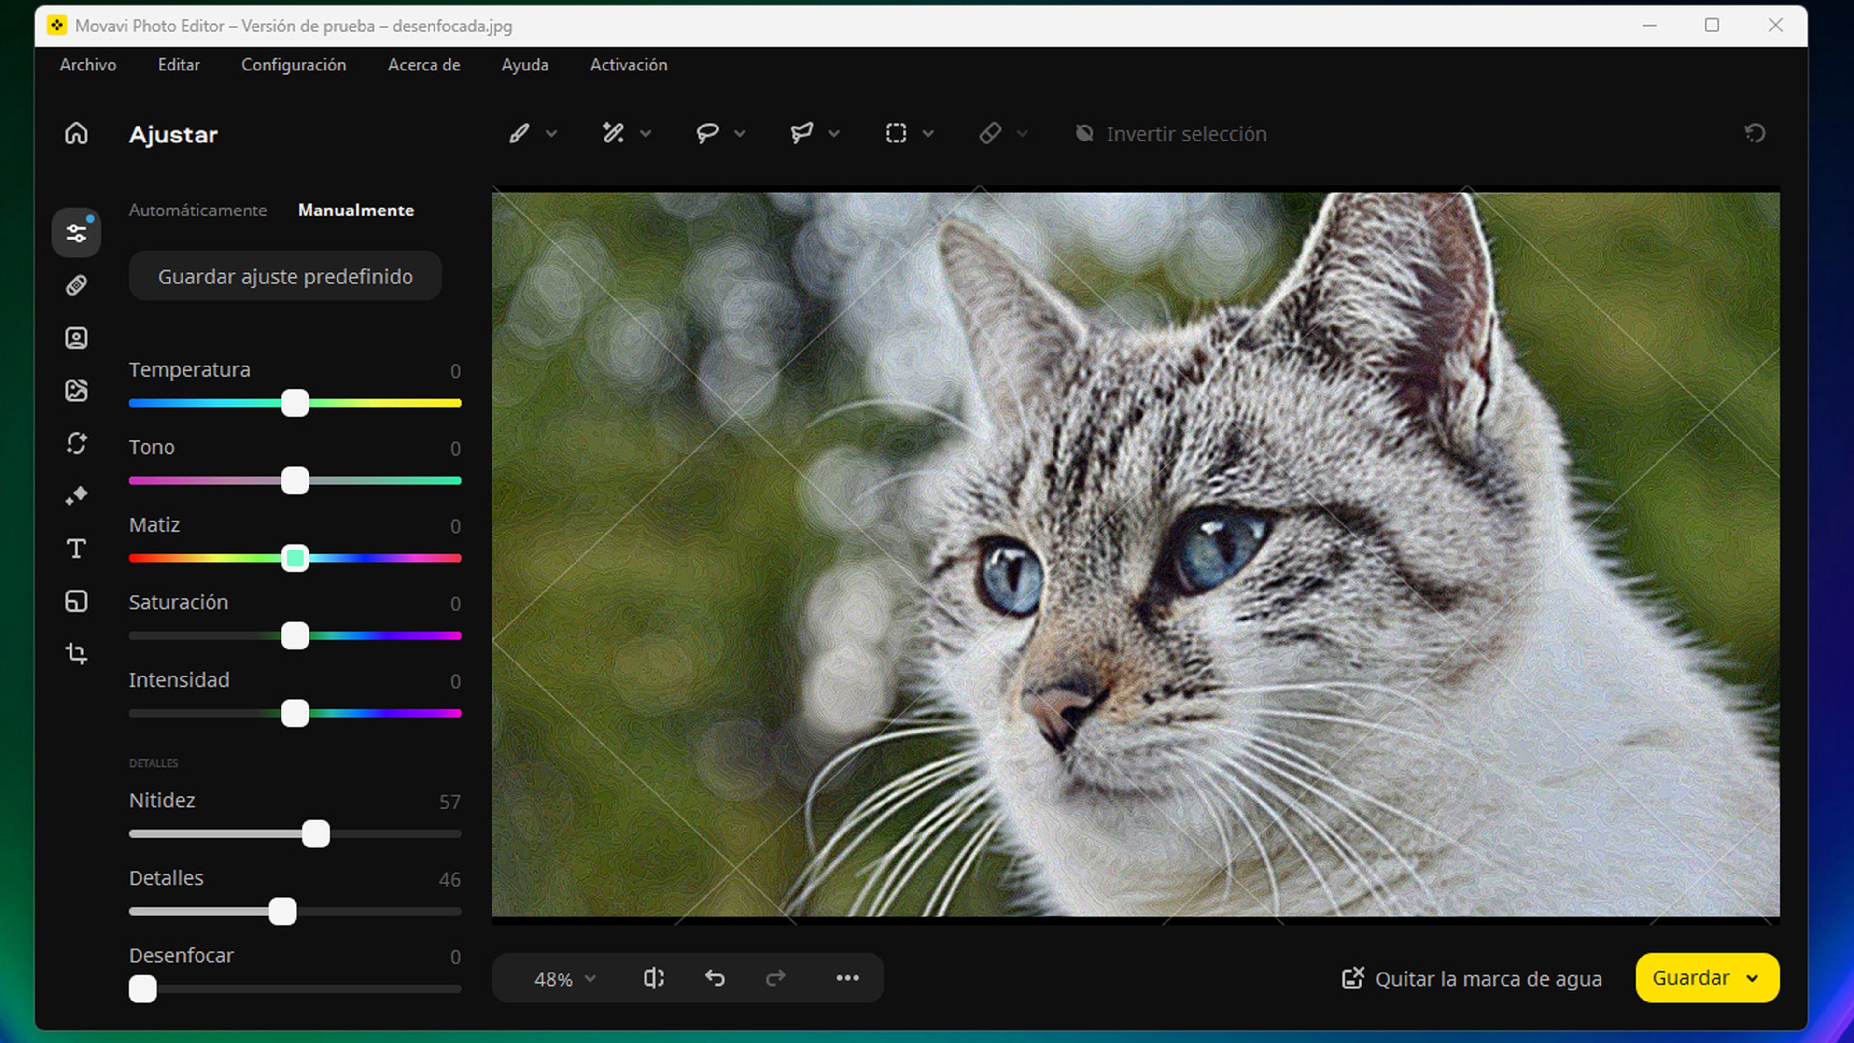Open the portrait retouching sidebar tool
1854x1043 pixels.
pyautogui.click(x=76, y=338)
